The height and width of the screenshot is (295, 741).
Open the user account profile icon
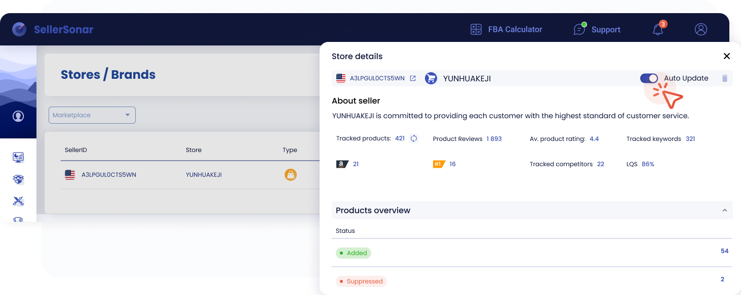pos(701,29)
